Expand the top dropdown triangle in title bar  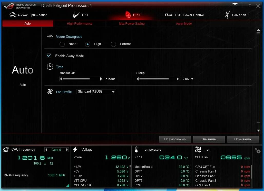pos(235,4)
